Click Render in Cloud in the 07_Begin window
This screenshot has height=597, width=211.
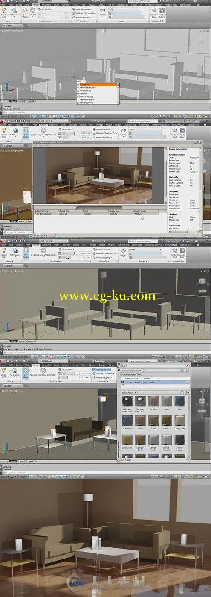click(x=175, y=132)
